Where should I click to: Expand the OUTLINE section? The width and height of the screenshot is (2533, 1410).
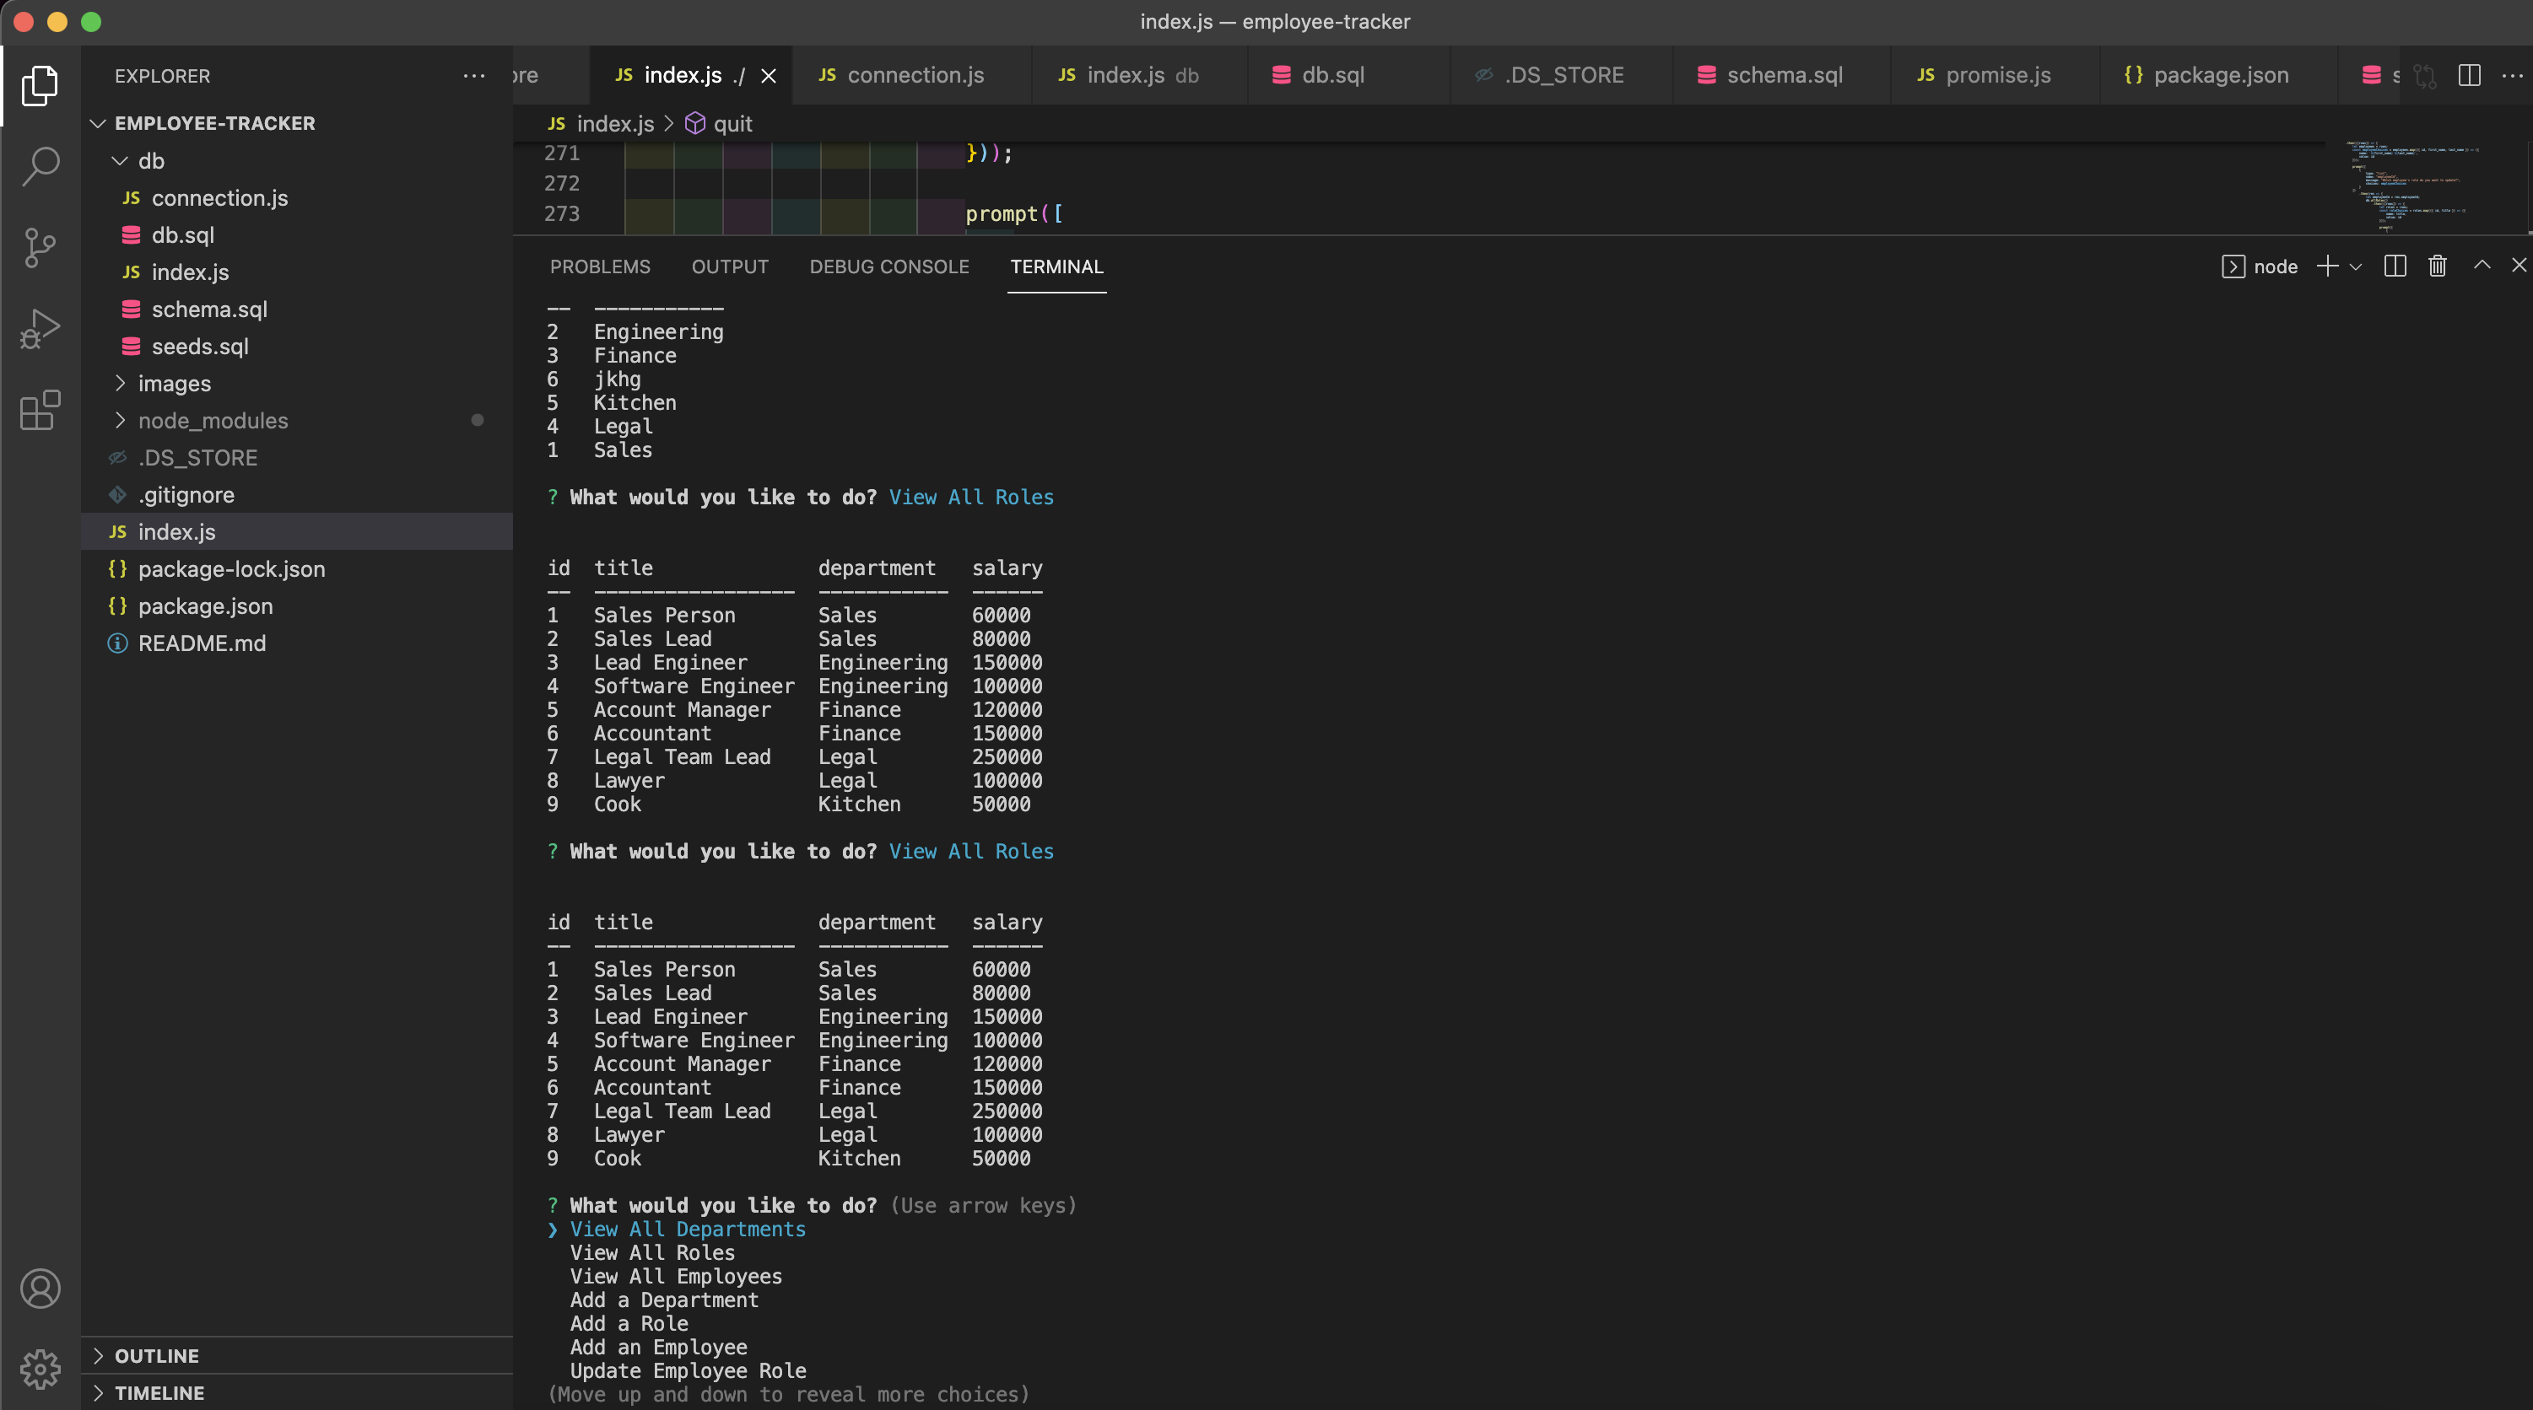click(296, 1356)
